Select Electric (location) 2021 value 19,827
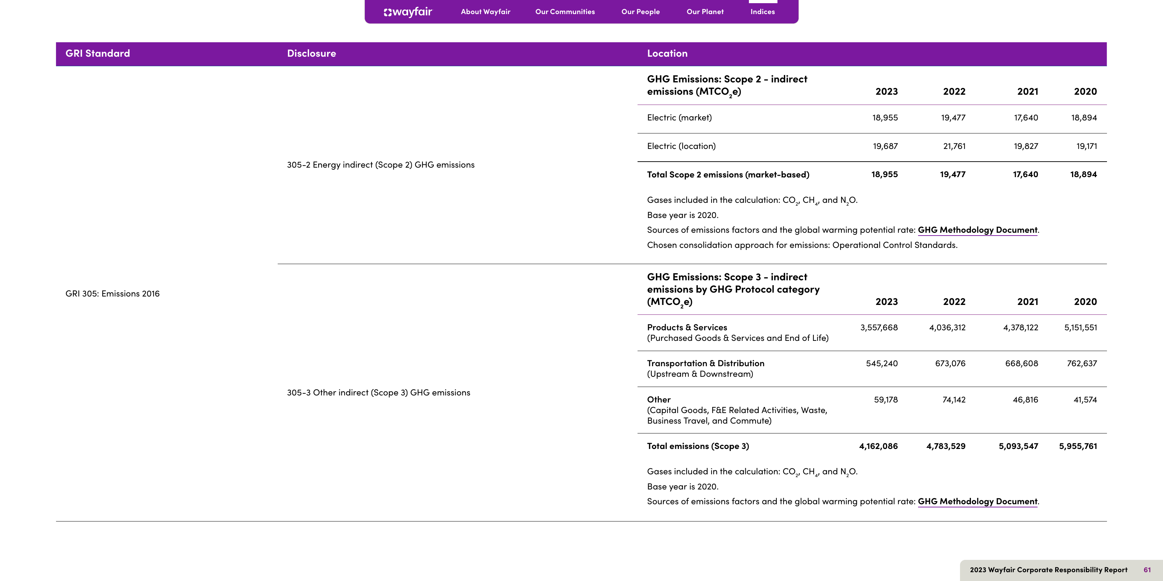The height and width of the screenshot is (581, 1163). pyautogui.click(x=1026, y=146)
